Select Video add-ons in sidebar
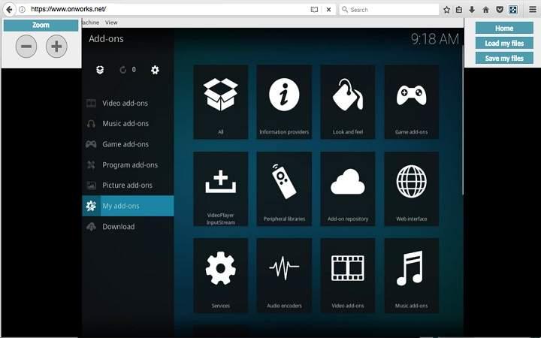Viewport: 541px width, 338px height. tap(125, 103)
